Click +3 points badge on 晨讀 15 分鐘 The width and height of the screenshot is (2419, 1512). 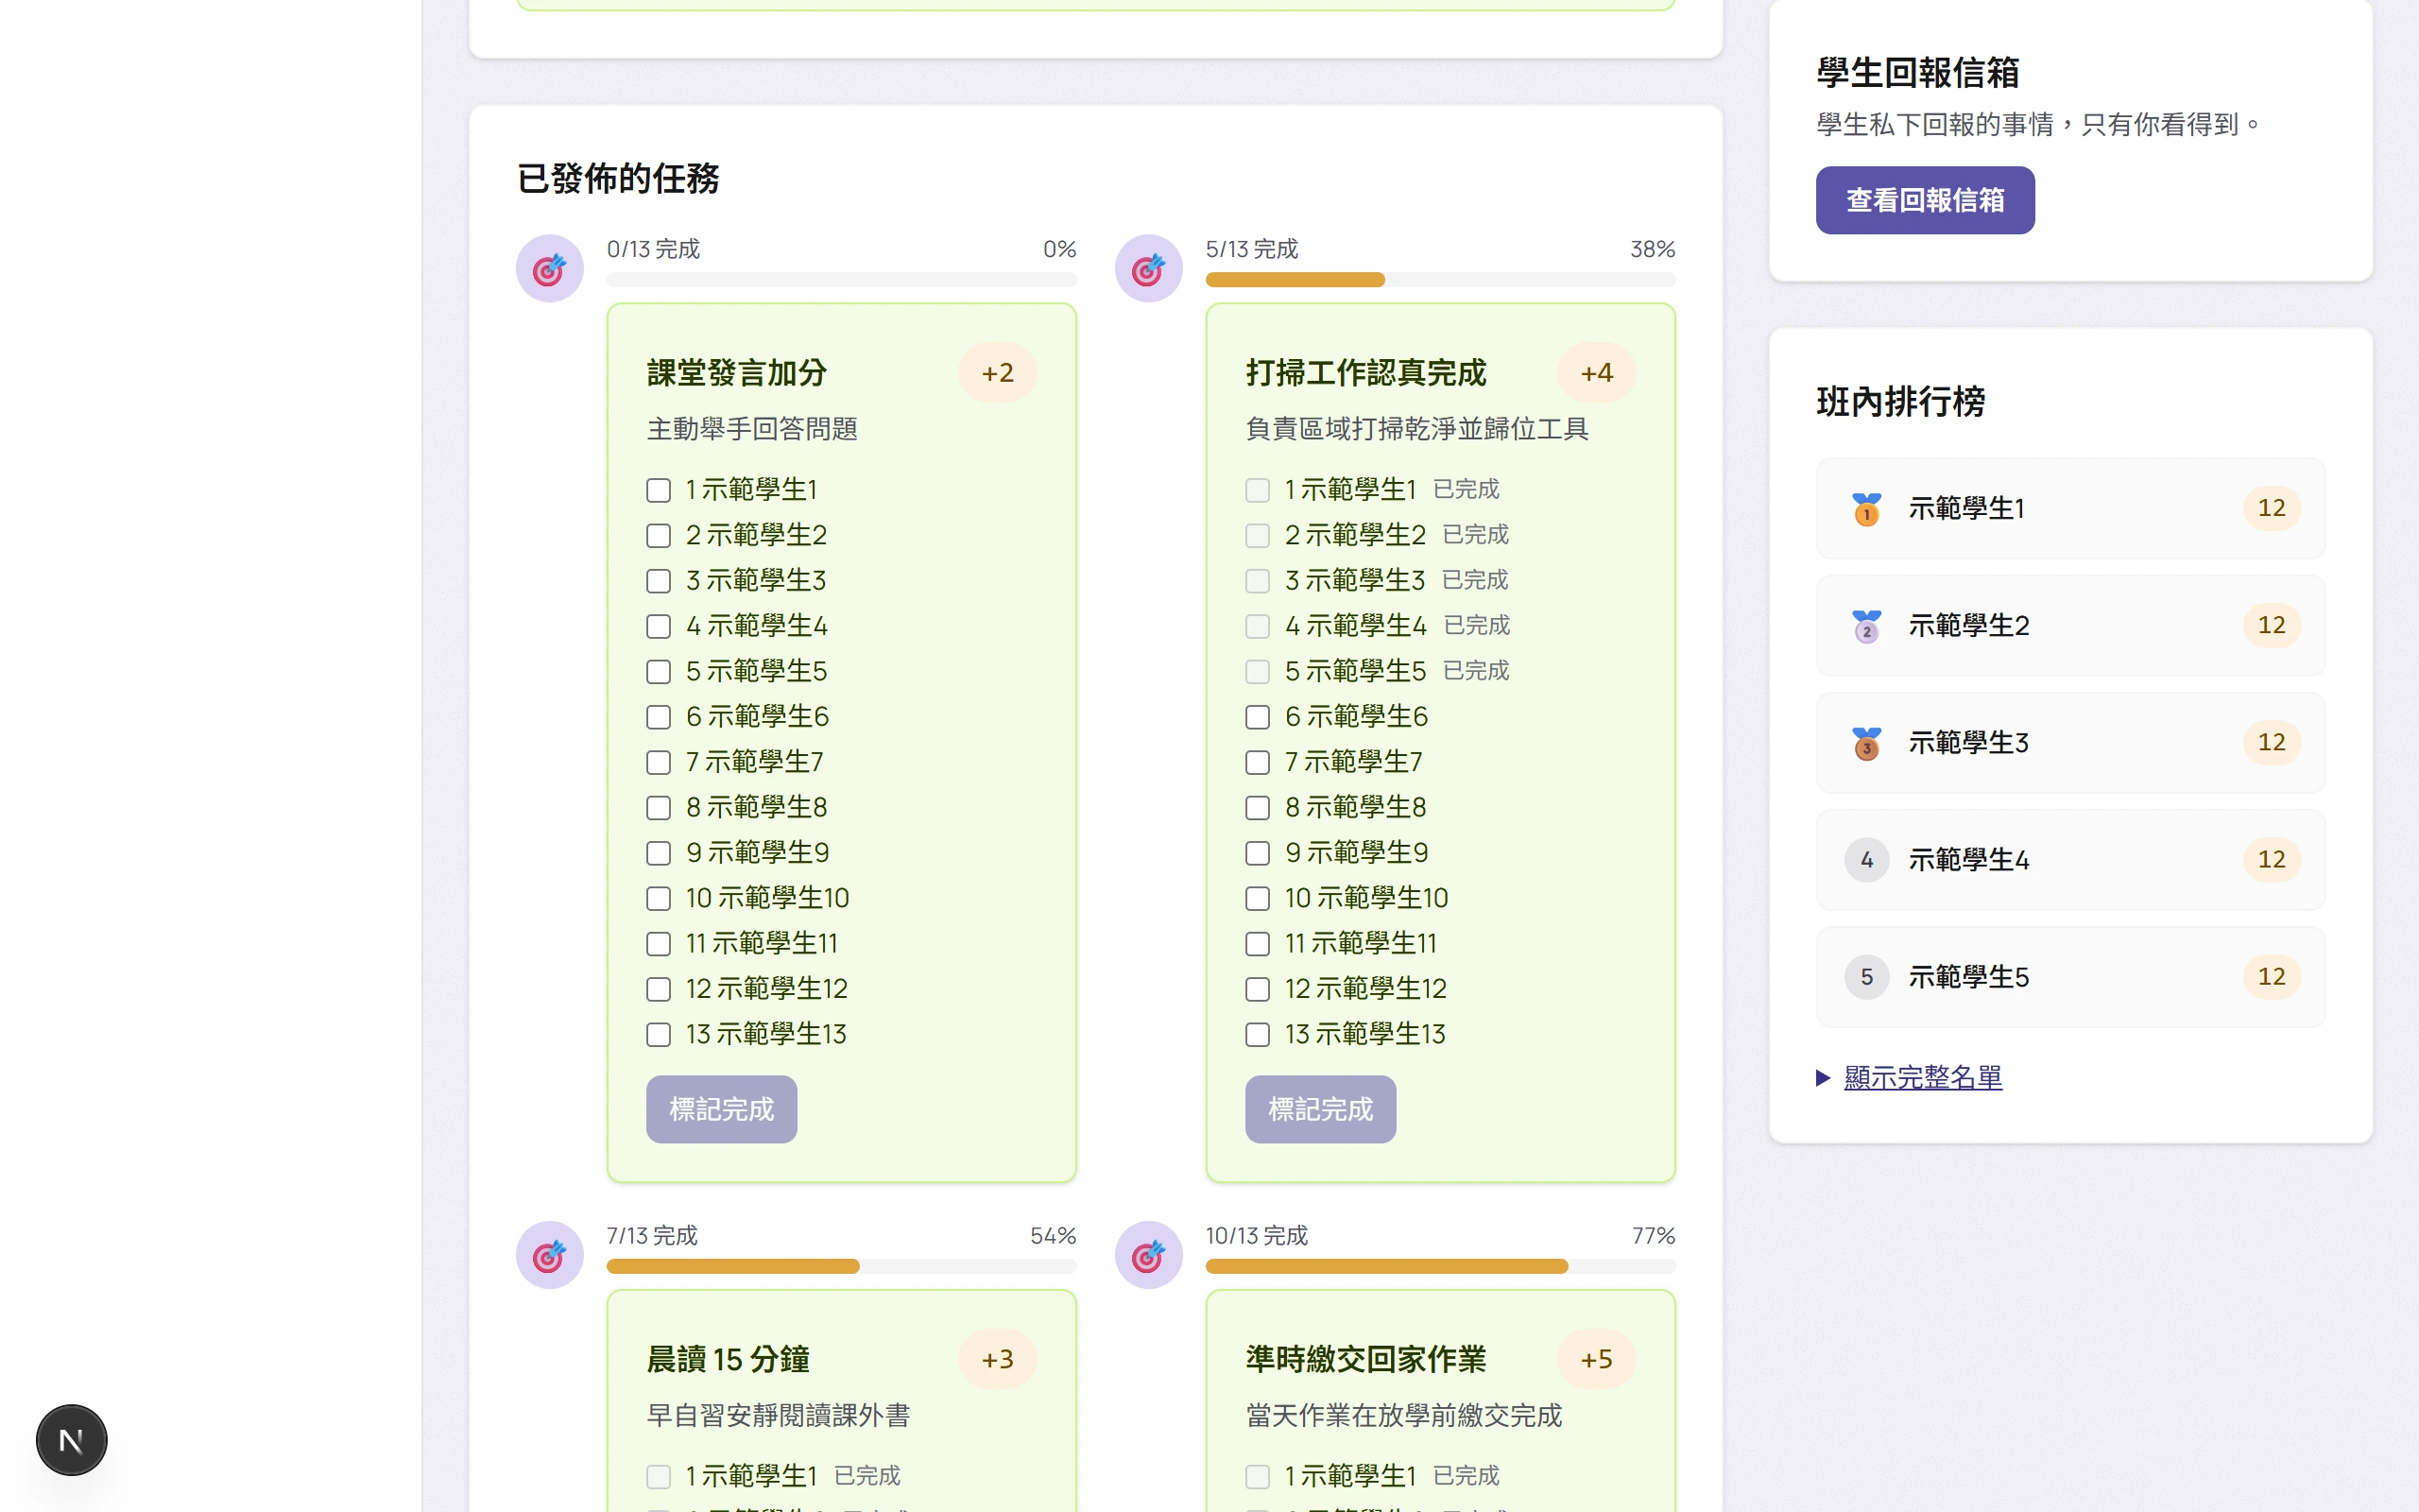click(x=997, y=1359)
